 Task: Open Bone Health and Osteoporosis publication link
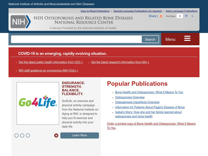point(149,92)
